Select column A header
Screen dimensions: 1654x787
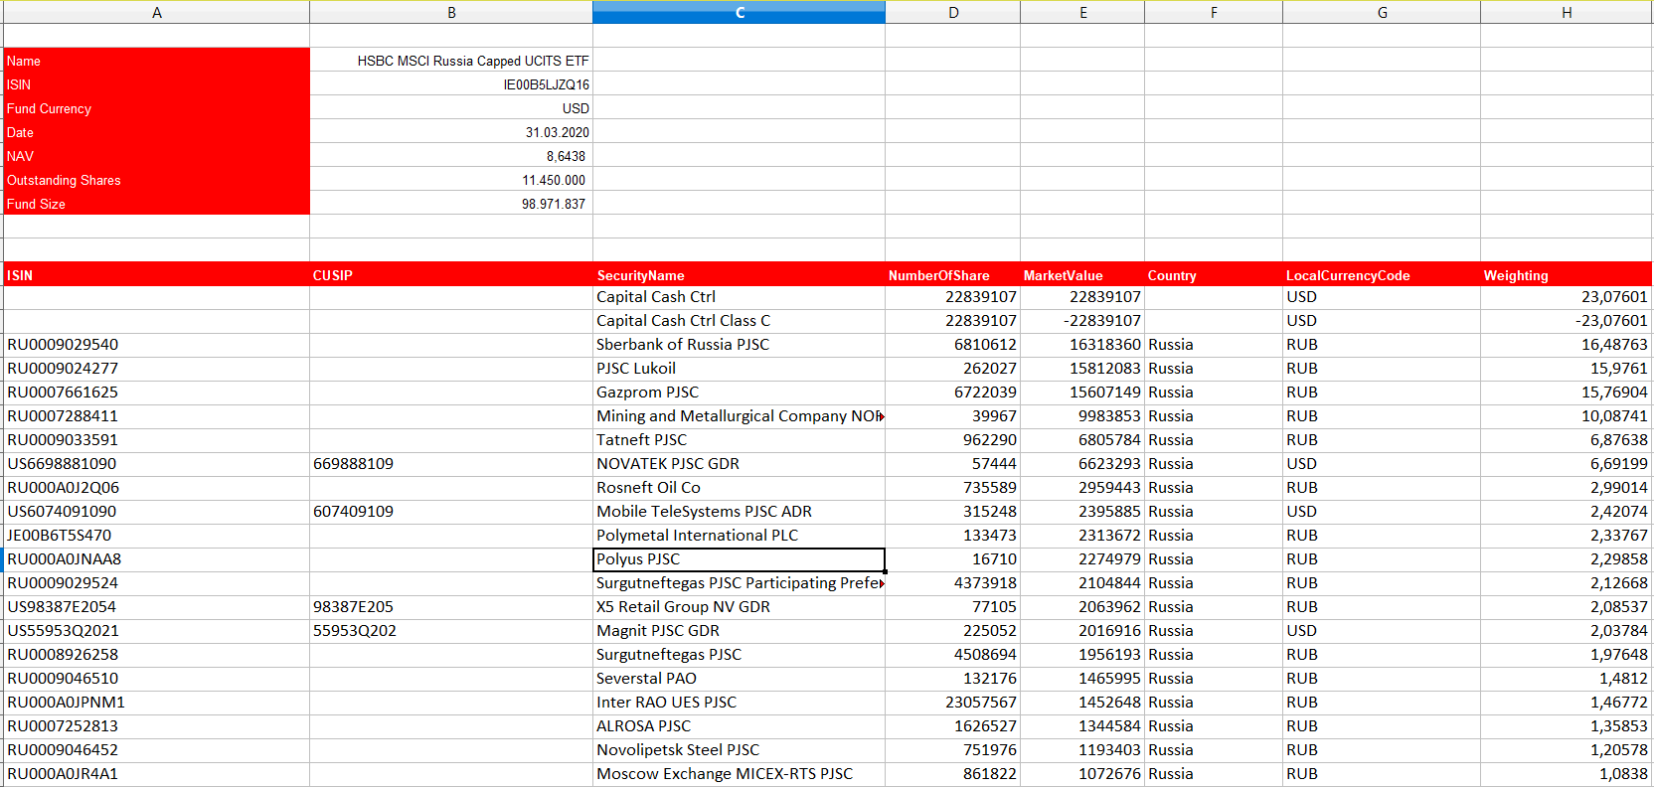156,13
